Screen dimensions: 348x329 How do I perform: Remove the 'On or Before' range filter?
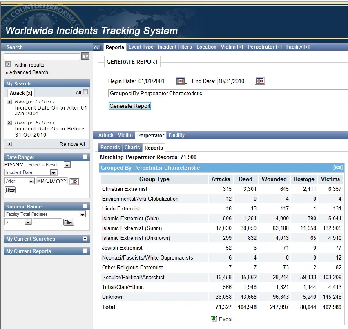pos(10,123)
